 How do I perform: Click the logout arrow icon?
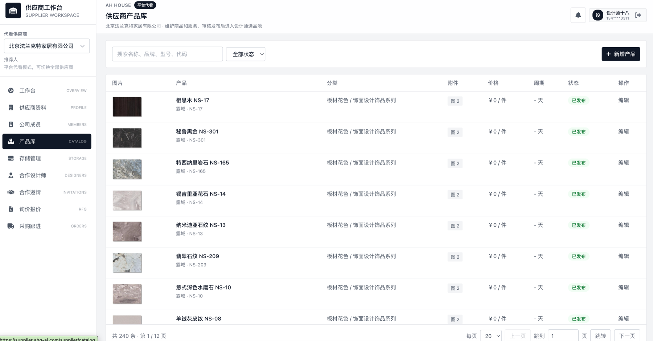point(638,15)
